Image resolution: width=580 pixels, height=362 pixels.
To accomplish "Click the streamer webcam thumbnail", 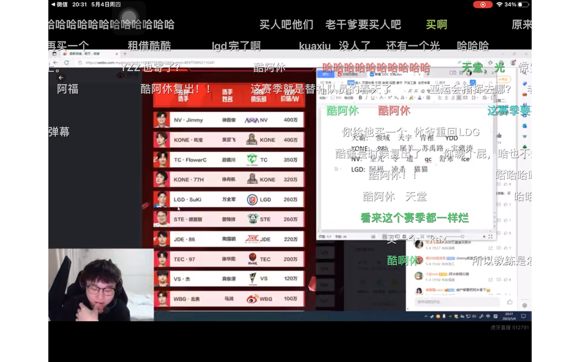I will tap(101, 285).
